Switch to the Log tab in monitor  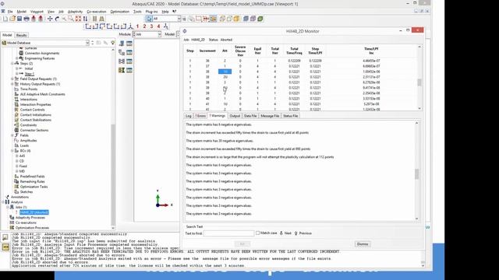pos(189,116)
